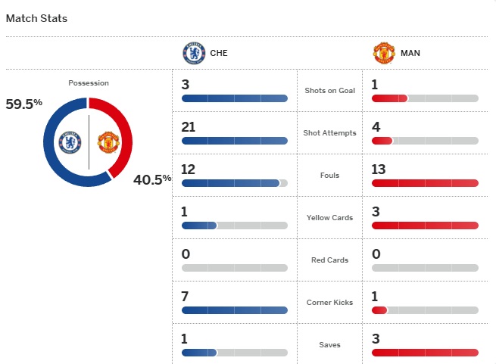Click the Manchester United crest in header
Screen dimensions: 496x364
(x=385, y=53)
